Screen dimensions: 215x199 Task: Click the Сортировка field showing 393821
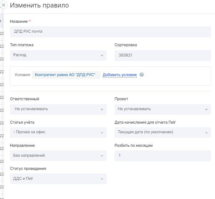163,55
